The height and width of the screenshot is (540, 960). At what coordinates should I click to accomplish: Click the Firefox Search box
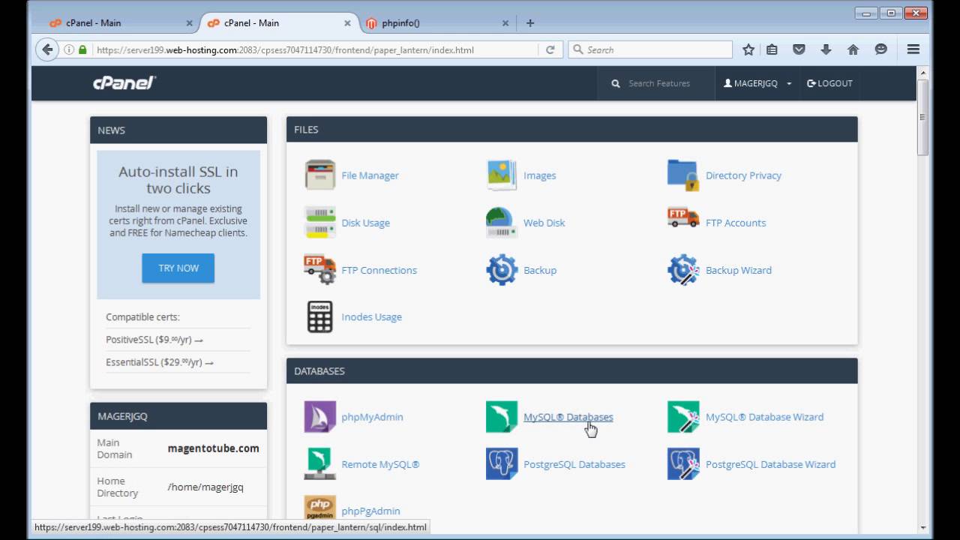(x=650, y=49)
